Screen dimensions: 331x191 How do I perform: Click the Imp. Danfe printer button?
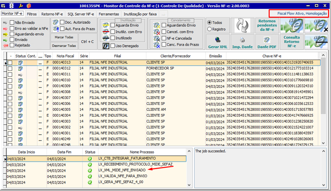[x=242, y=42]
